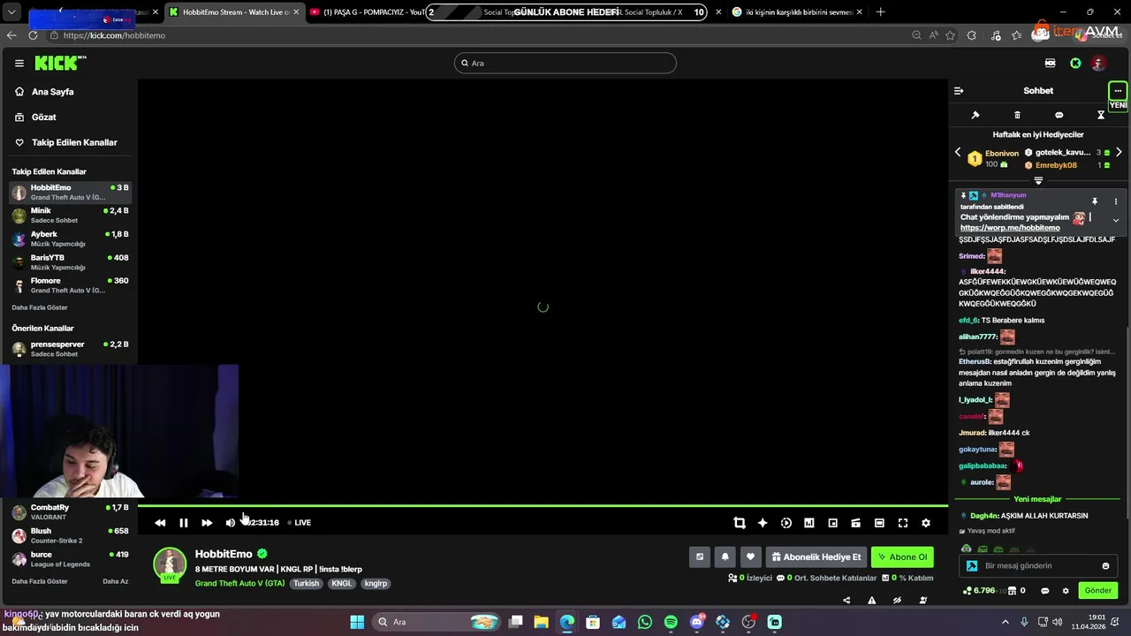The image size is (1131, 636).
Task: Focus the Ara search box on Kick
Action: tap(565, 63)
